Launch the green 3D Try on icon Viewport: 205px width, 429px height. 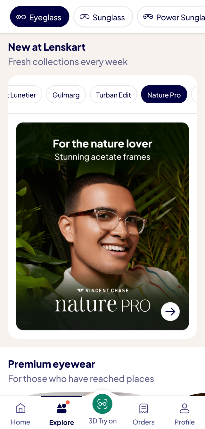coord(102,404)
